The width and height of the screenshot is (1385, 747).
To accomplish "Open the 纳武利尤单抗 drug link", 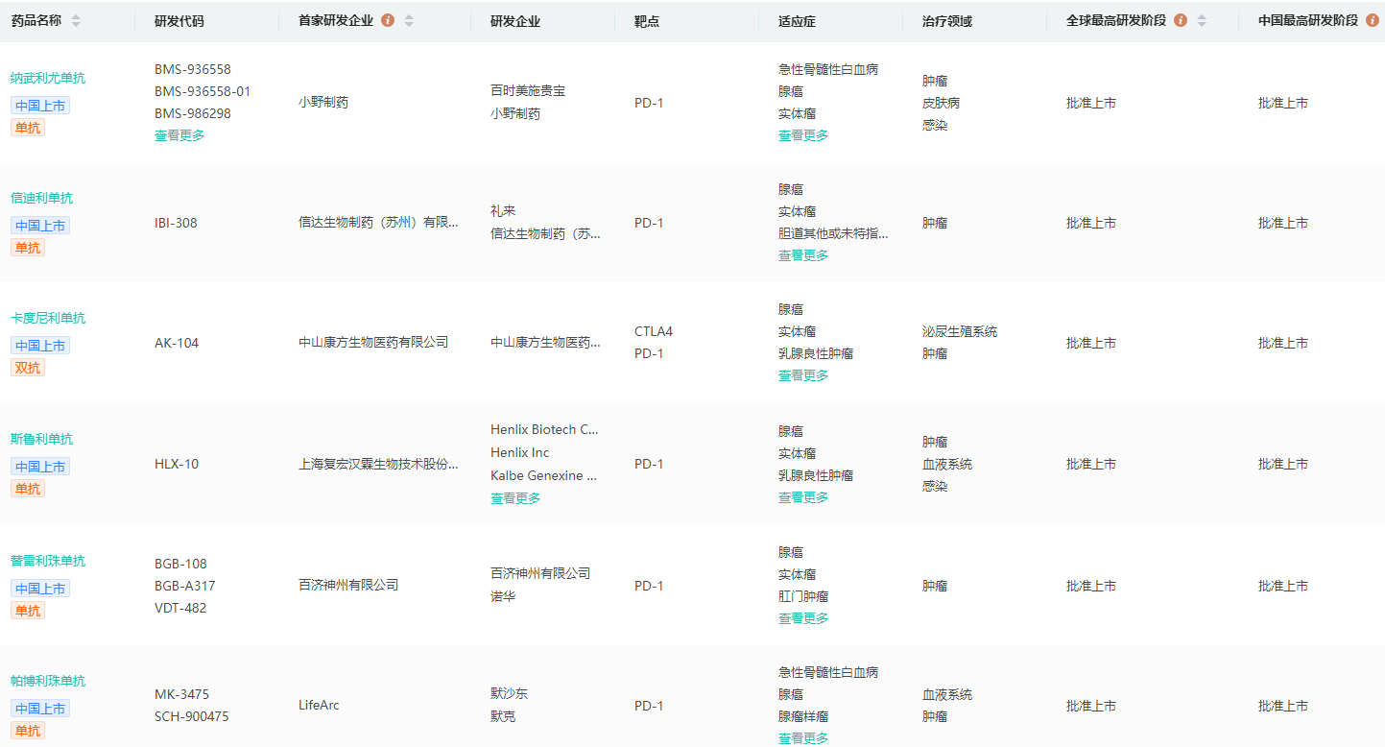I will 48,79.
